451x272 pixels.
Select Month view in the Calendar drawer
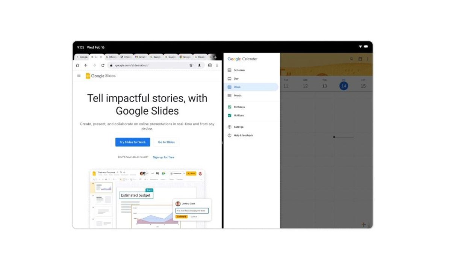(238, 96)
